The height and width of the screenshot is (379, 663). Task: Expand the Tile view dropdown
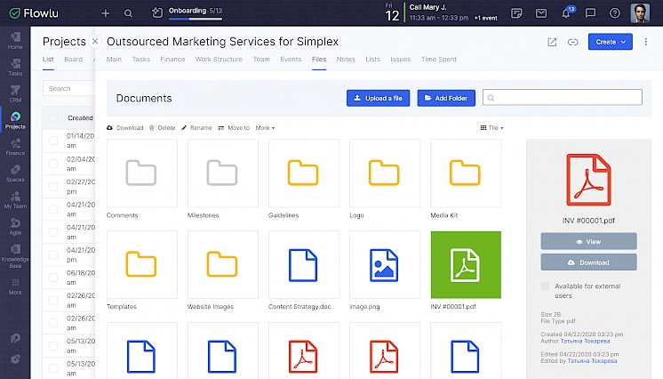pyautogui.click(x=491, y=128)
